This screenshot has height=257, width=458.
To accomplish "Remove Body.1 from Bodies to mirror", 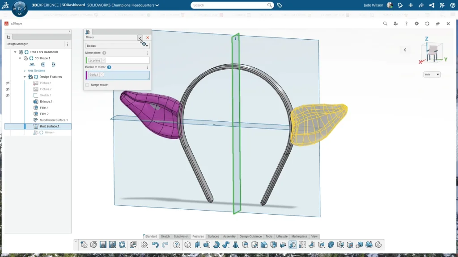I will 102,75.
